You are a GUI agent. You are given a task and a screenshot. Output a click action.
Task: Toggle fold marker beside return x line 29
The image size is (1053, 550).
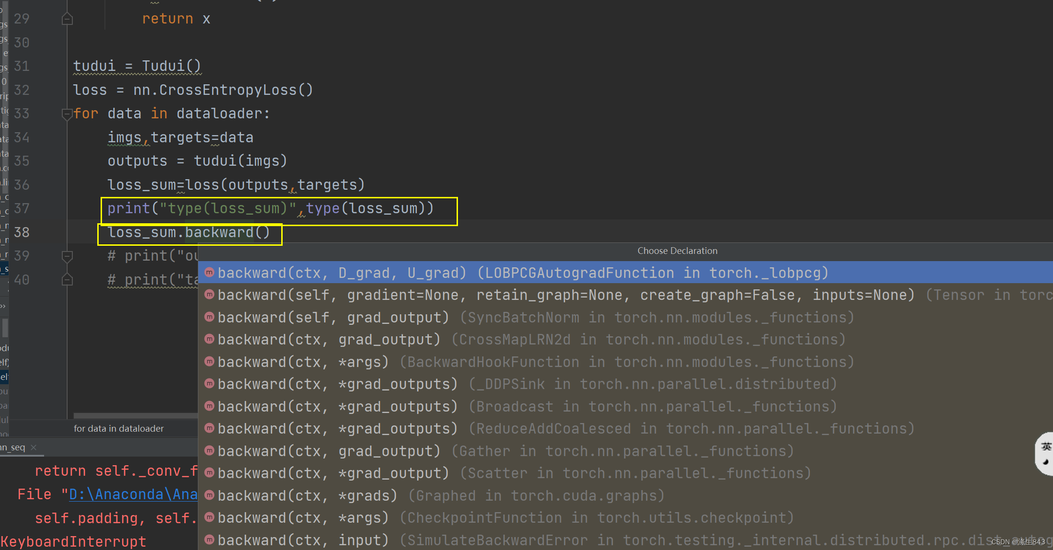67,19
